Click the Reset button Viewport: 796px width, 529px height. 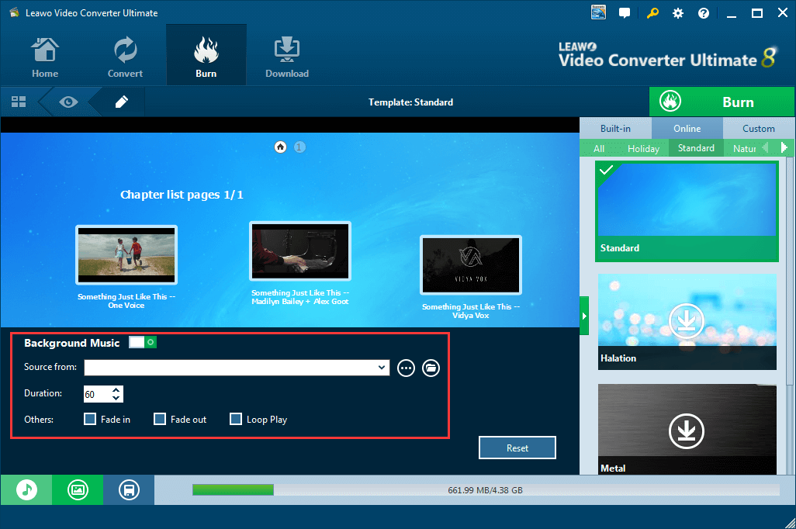517,448
